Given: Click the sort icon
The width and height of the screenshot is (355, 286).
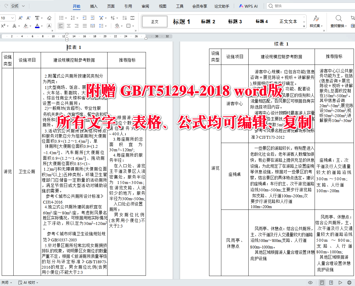Looking at the screenshot, I should point(125,18).
